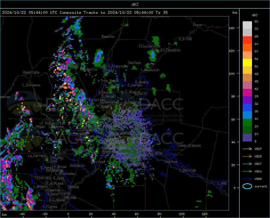
Task: Click the 'current' legend label
Action: pyautogui.click(x=261, y=186)
